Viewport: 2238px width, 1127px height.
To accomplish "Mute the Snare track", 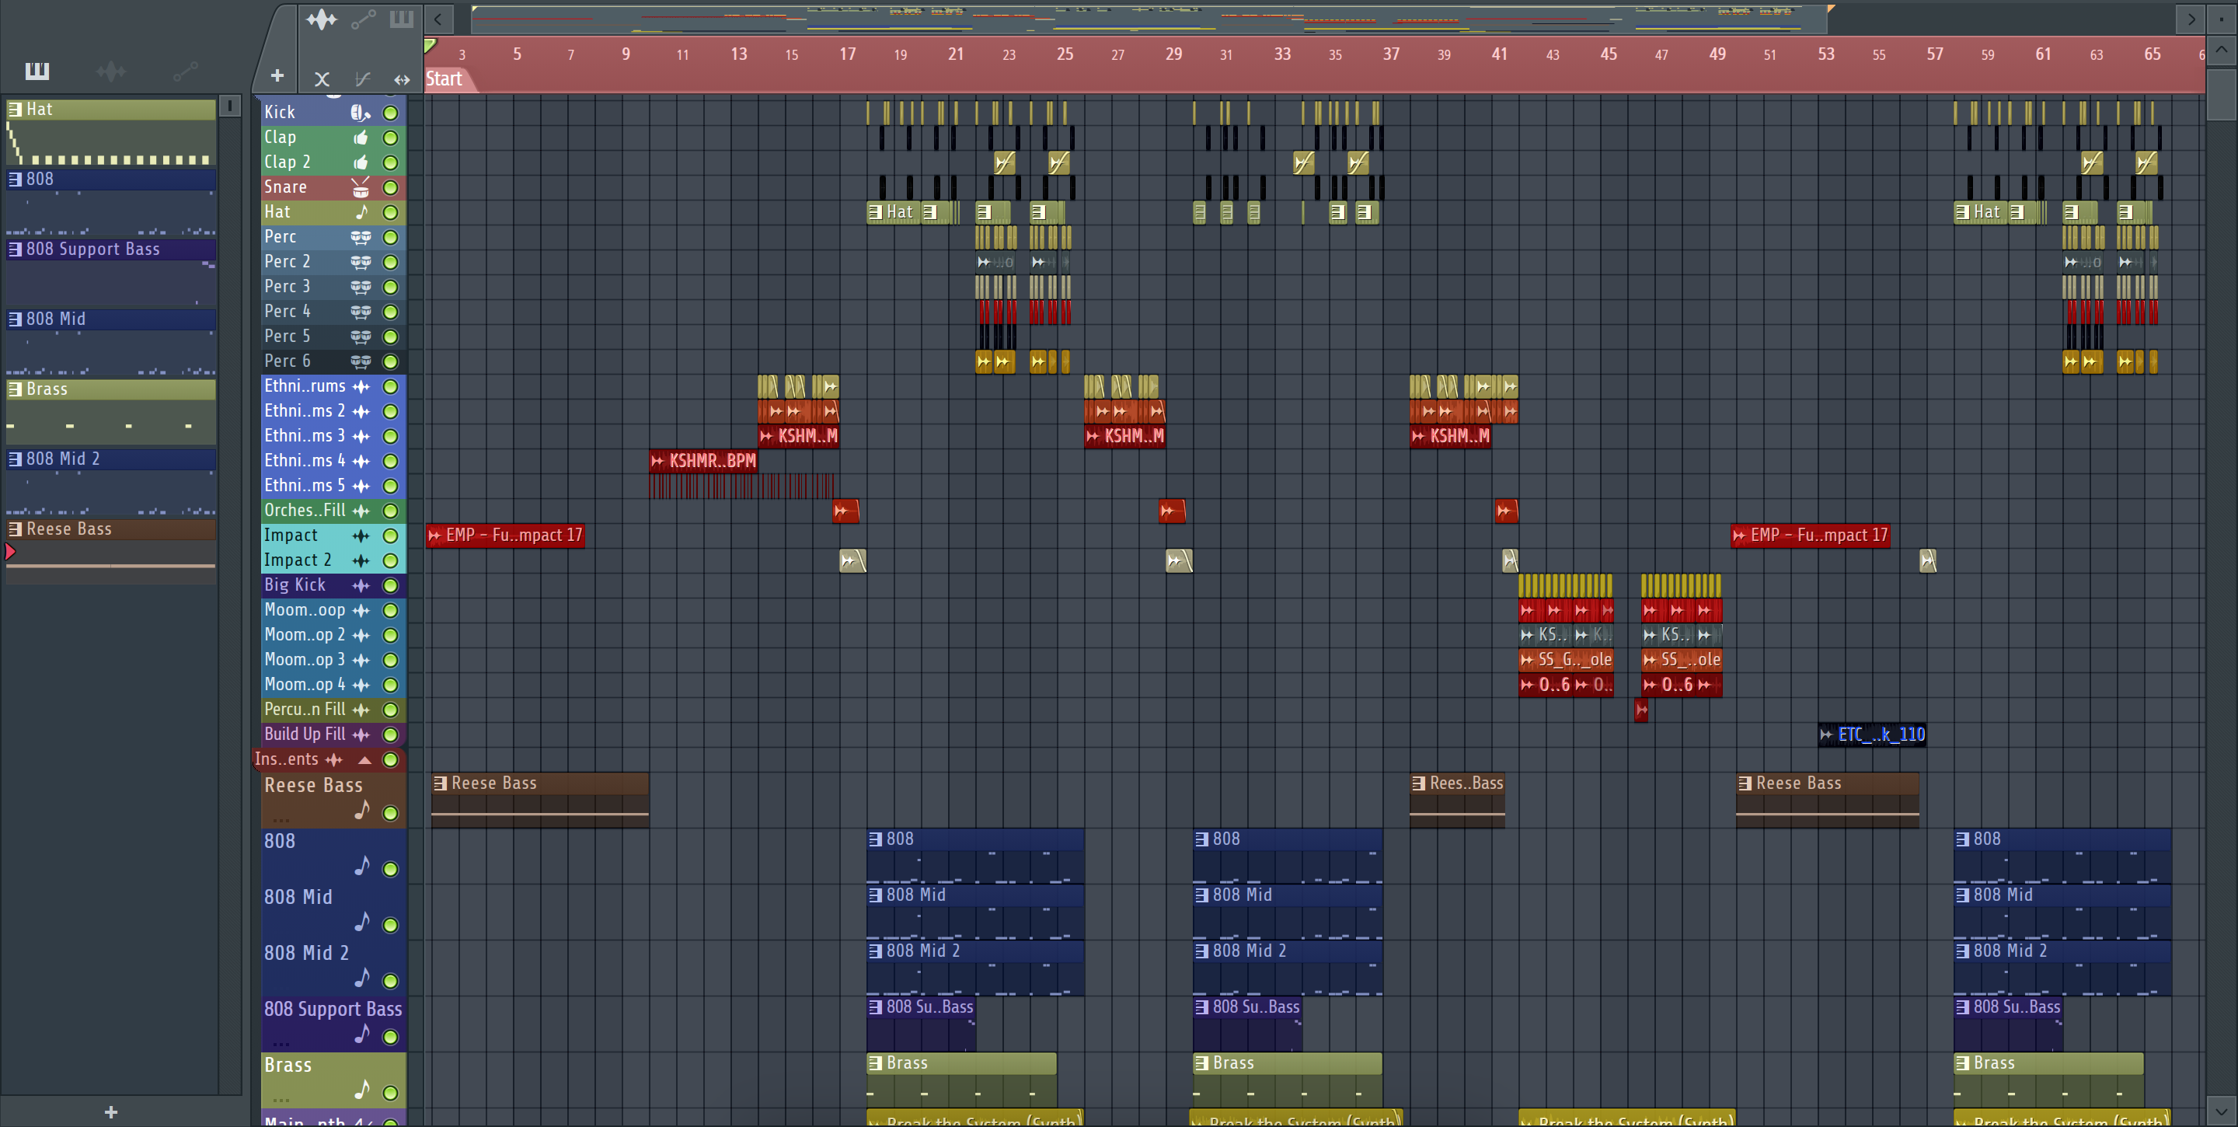I will point(391,187).
